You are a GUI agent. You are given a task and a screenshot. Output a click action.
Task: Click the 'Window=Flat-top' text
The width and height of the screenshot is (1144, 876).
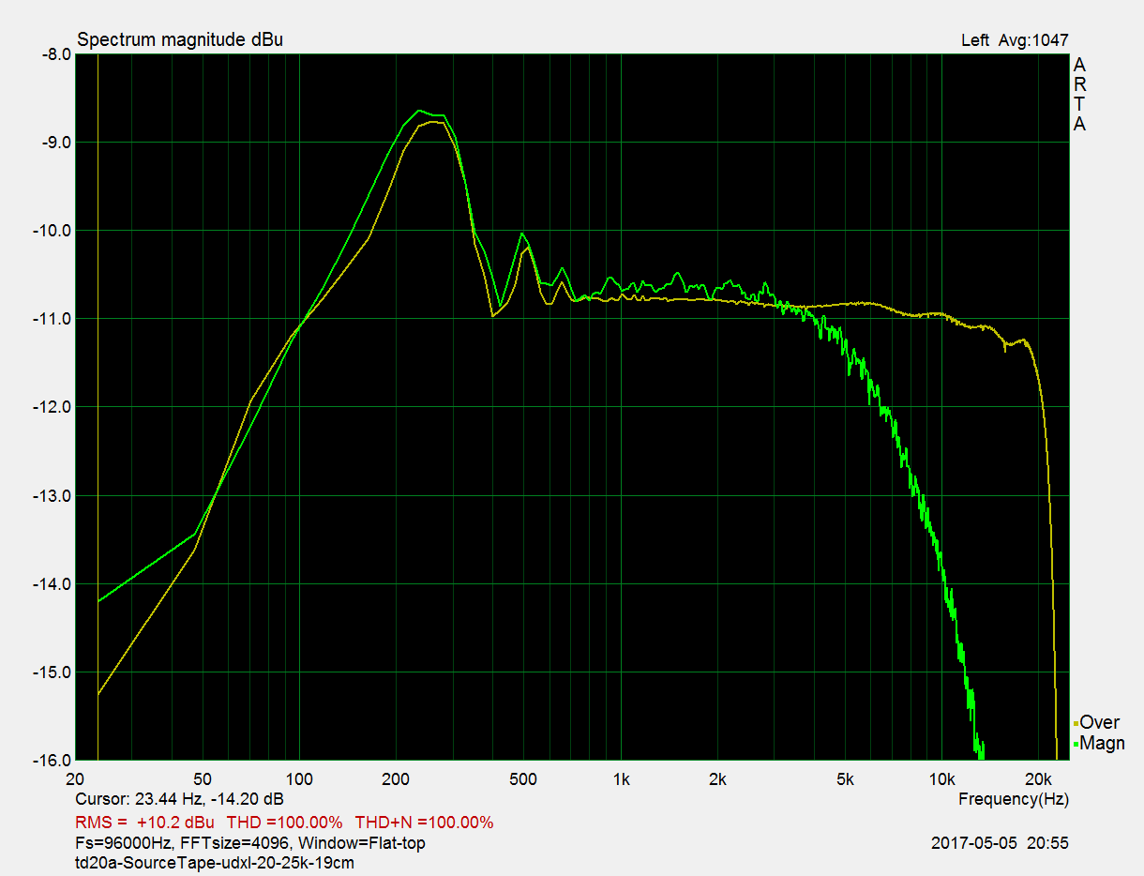click(x=362, y=843)
